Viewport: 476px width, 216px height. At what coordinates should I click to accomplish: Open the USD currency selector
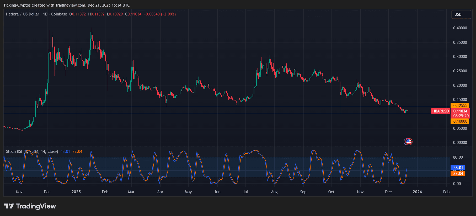tap(461, 14)
